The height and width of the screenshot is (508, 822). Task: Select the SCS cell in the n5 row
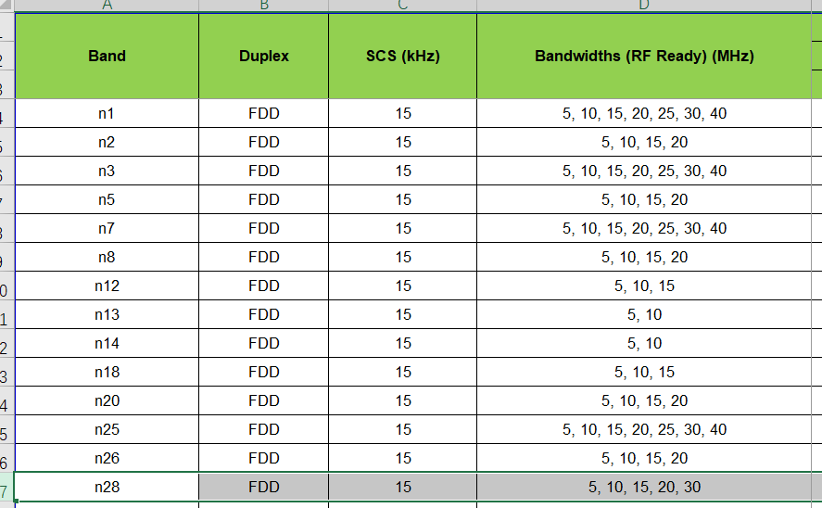click(x=402, y=200)
